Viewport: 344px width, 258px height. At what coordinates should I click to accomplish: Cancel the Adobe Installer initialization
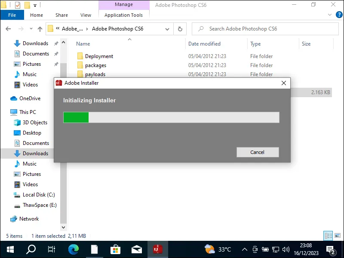click(x=257, y=152)
